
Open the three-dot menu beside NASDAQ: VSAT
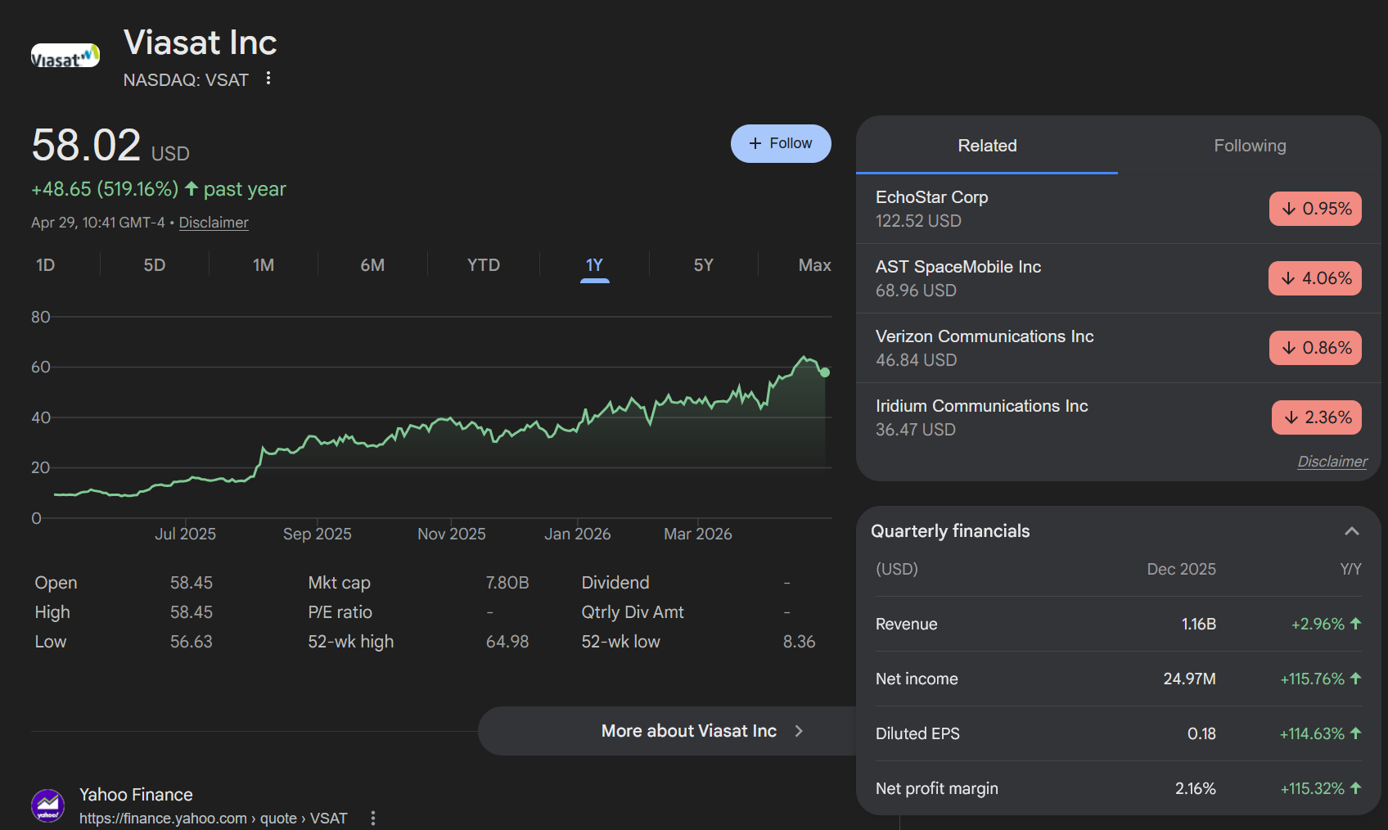click(268, 79)
